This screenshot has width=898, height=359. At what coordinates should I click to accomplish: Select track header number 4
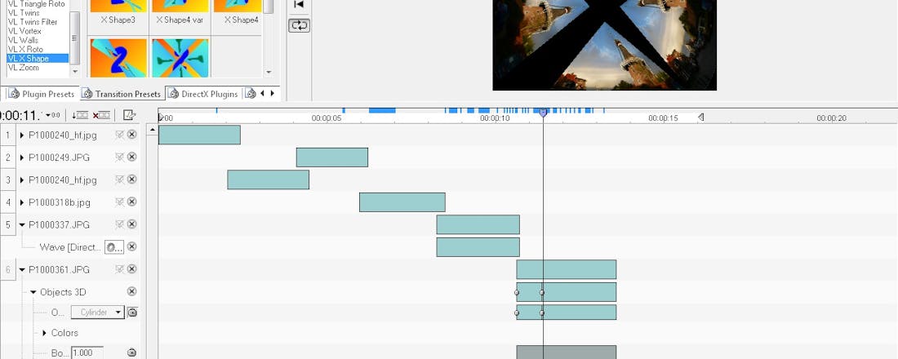8,202
